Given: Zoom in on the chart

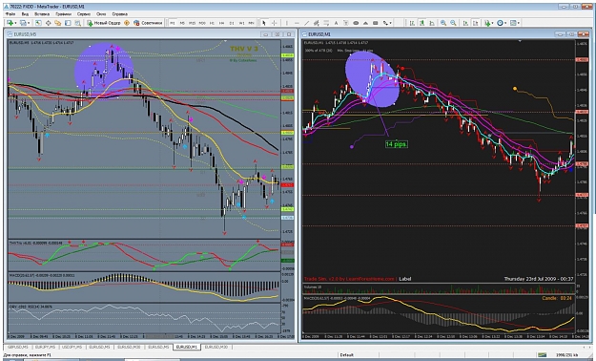Looking at the screenshot, I should 443,23.
